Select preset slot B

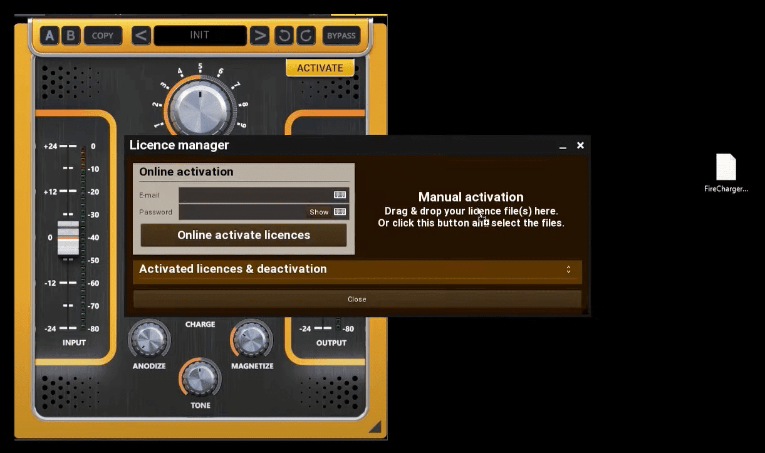(x=70, y=36)
